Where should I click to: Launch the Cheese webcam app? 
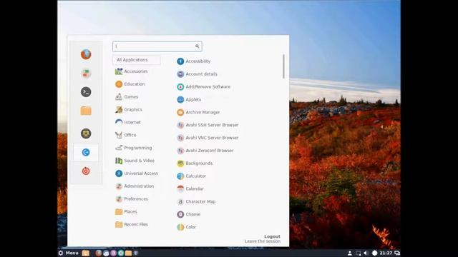tap(189, 214)
